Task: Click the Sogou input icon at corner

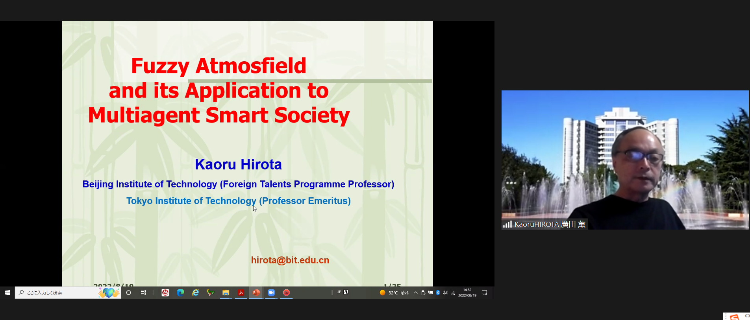Action: tap(735, 316)
